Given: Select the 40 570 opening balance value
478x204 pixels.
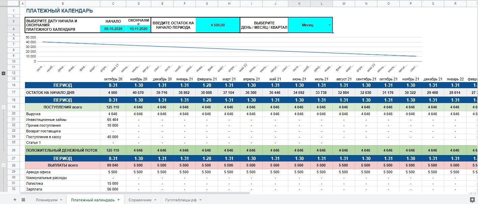Looking at the screenshot, I should pyautogui.click(x=139, y=93).
